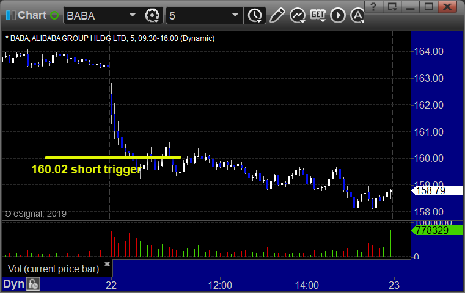Image resolution: width=465 pixels, height=293 pixels.
Task: Click the 161.00 price axis label
Action: pyautogui.click(x=428, y=131)
